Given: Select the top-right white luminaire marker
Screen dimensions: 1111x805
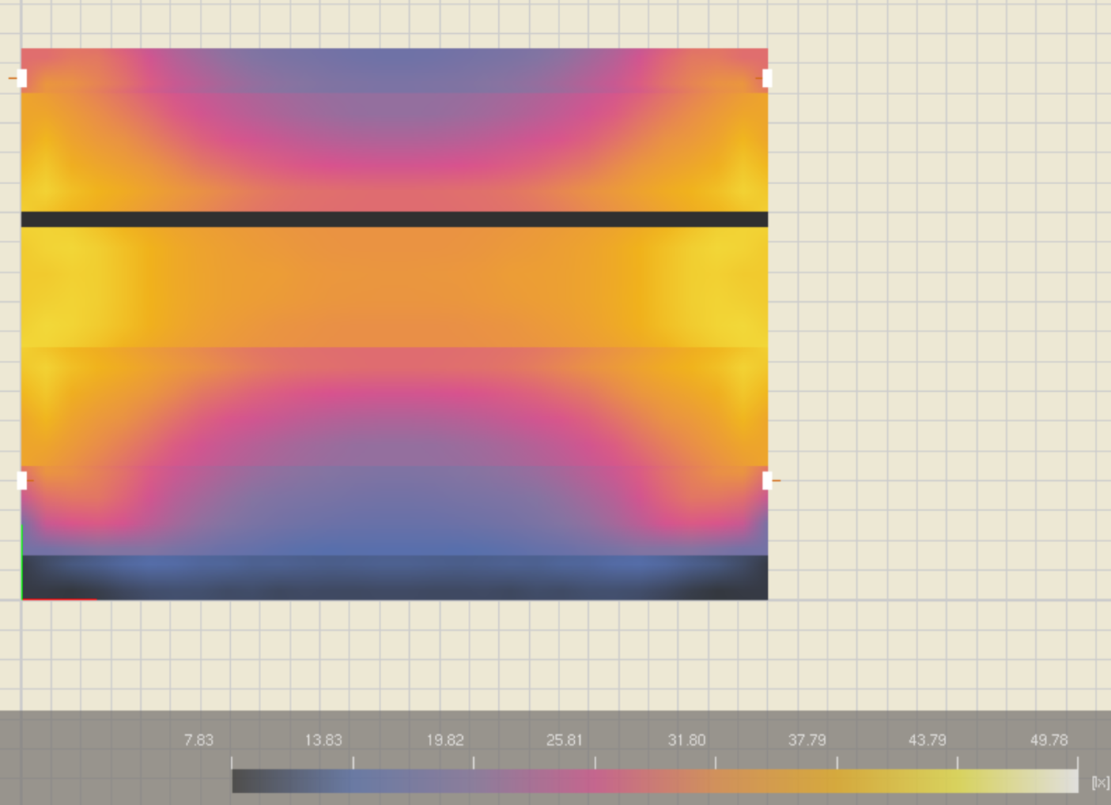Looking at the screenshot, I should coord(767,78).
